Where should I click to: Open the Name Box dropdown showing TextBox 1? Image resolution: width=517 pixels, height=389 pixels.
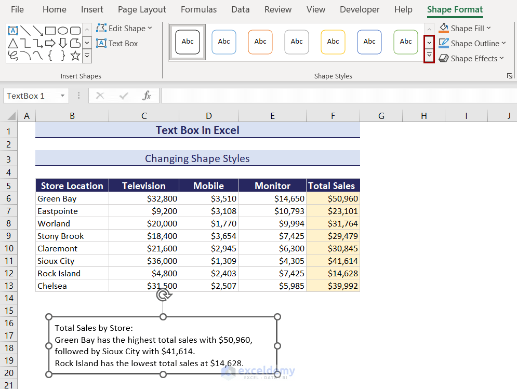(61, 96)
